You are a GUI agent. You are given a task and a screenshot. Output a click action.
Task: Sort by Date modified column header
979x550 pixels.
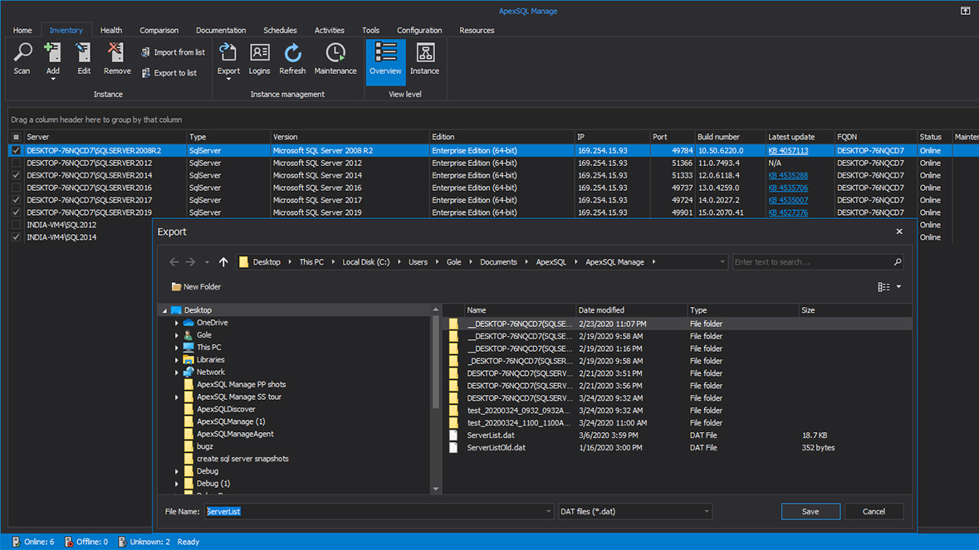point(630,310)
